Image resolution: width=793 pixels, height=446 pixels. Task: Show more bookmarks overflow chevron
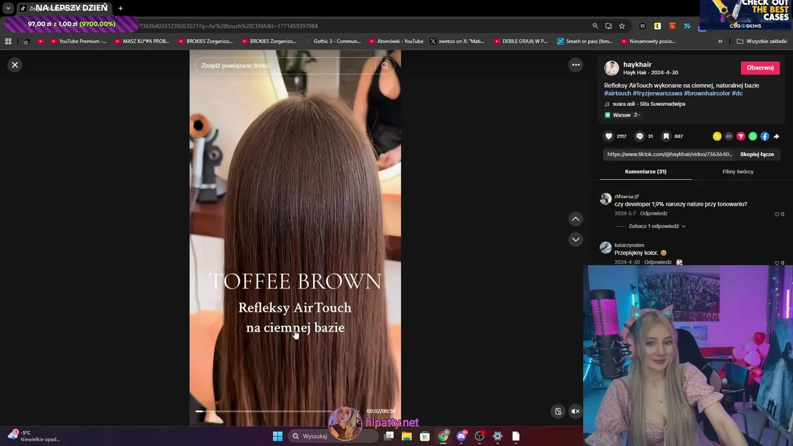720,42
